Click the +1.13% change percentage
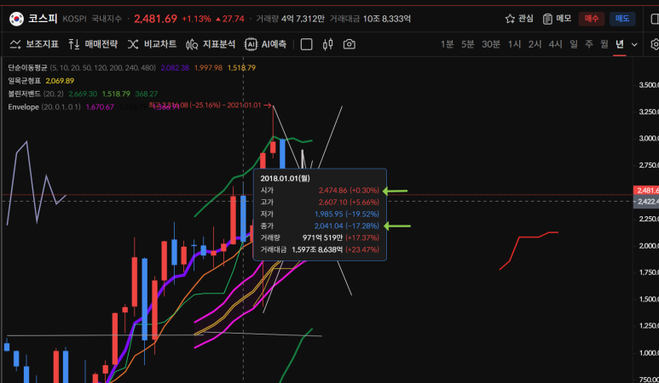Image resolution: width=659 pixels, height=383 pixels. tap(196, 19)
